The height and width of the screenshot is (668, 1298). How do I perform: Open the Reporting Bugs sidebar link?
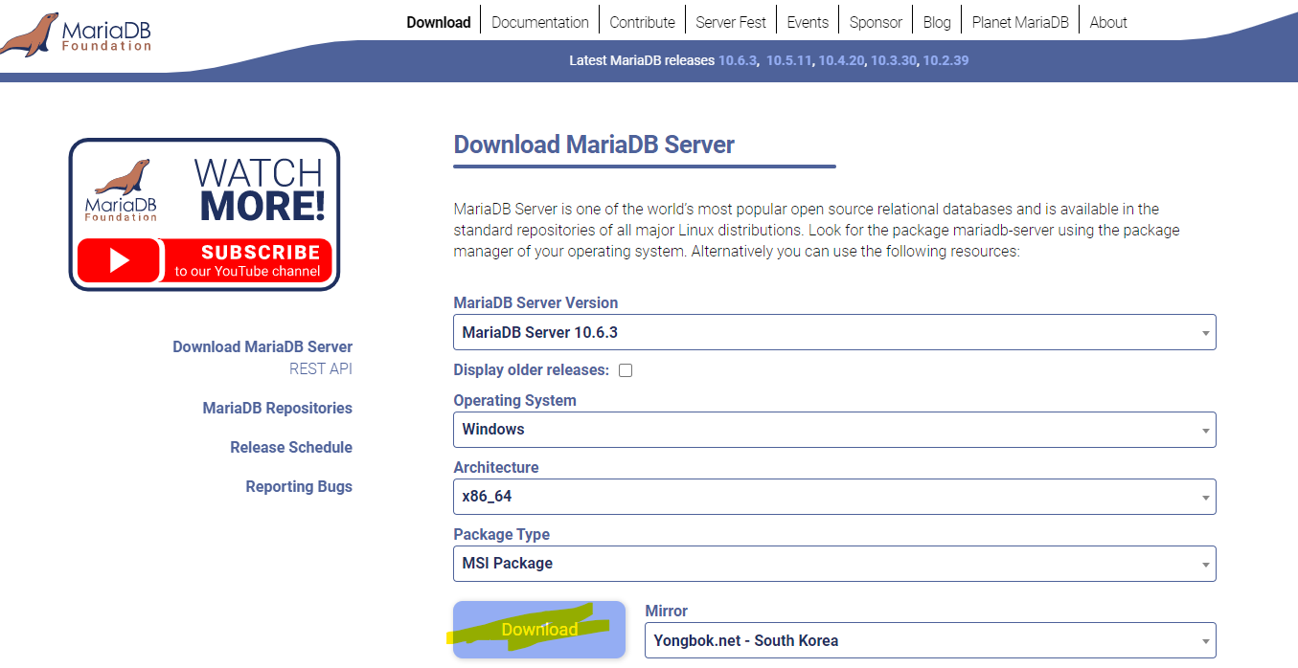299,487
